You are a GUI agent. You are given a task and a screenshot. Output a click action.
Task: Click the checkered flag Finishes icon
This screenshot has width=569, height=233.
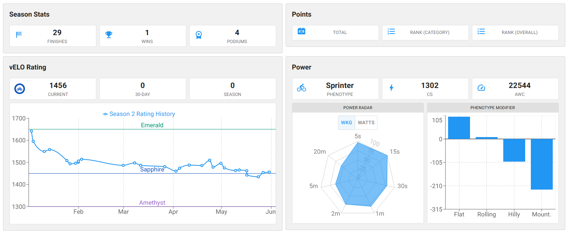pyautogui.click(x=19, y=35)
